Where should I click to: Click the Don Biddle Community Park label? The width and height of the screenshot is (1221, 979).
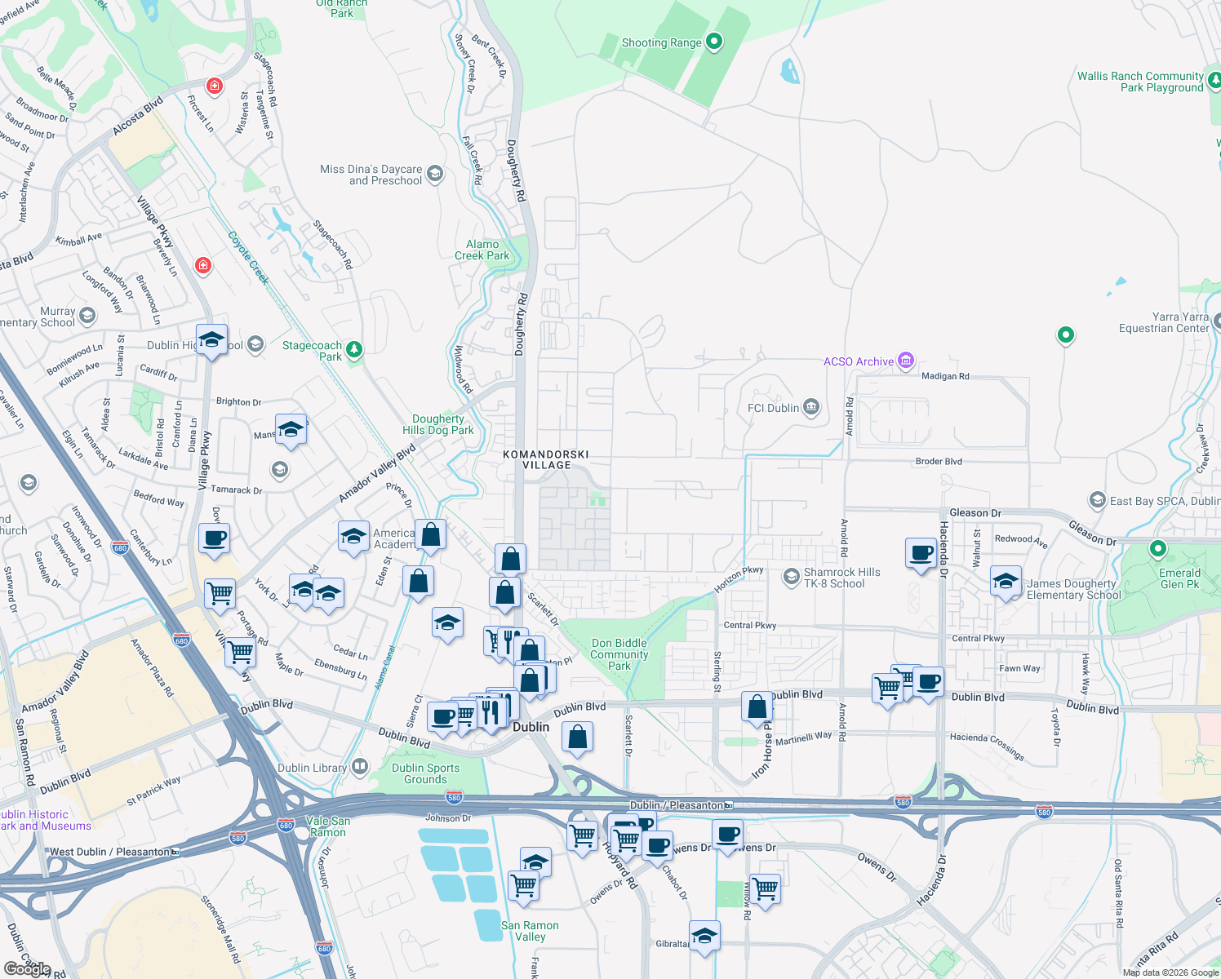point(619,654)
